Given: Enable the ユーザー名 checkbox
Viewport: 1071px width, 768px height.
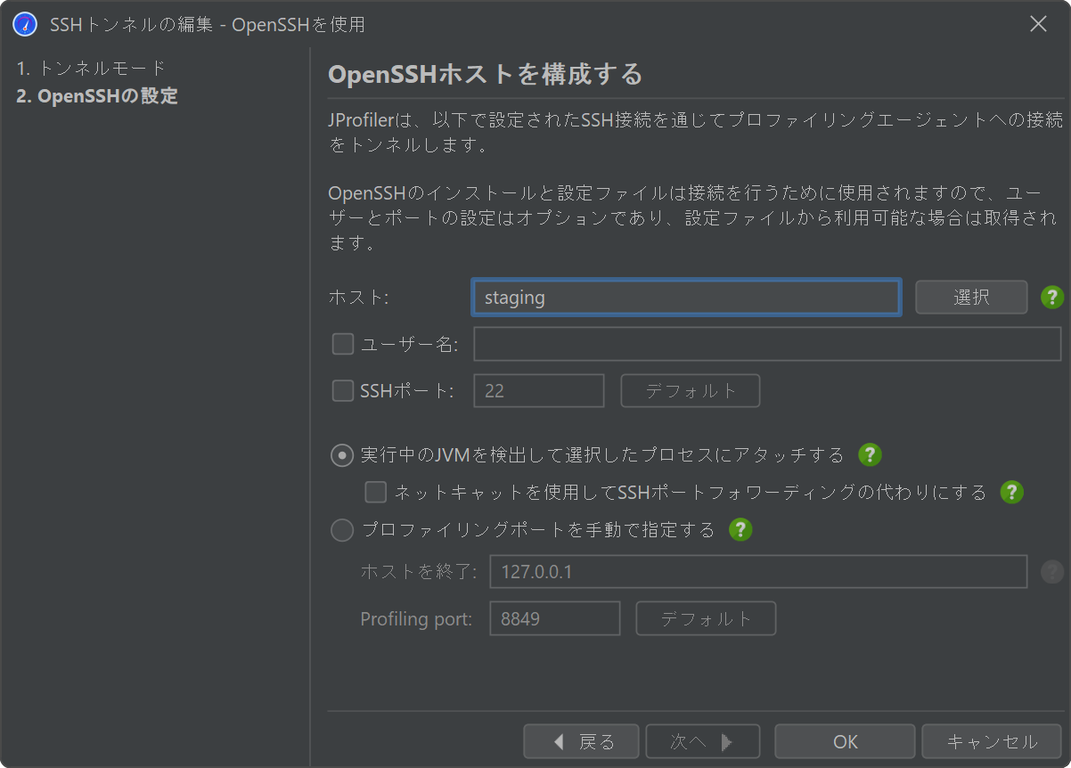Looking at the screenshot, I should pyautogui.click(x=343, y=344).
